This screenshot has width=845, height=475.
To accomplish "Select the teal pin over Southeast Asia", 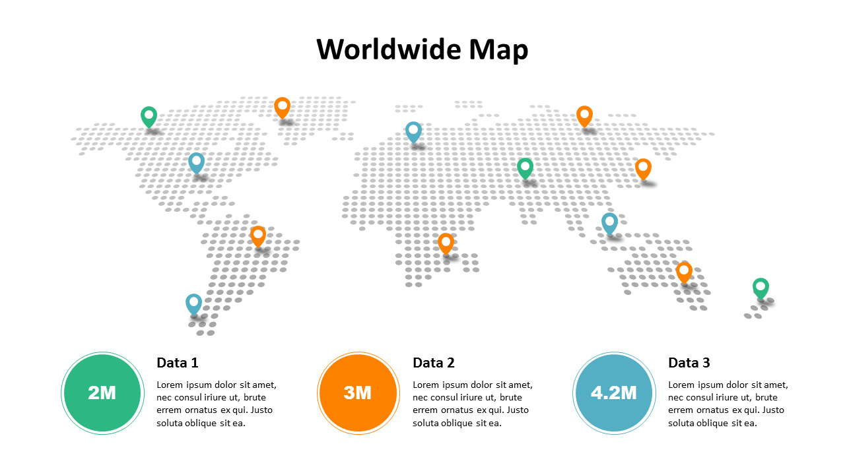I will point(609,224).
